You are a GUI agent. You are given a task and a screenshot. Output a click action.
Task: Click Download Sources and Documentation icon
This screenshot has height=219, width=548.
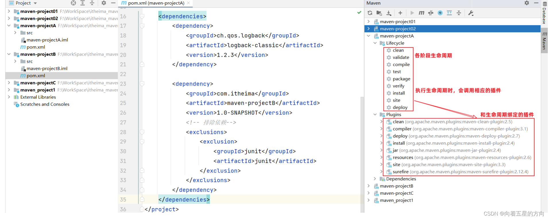tap(389, 13)
